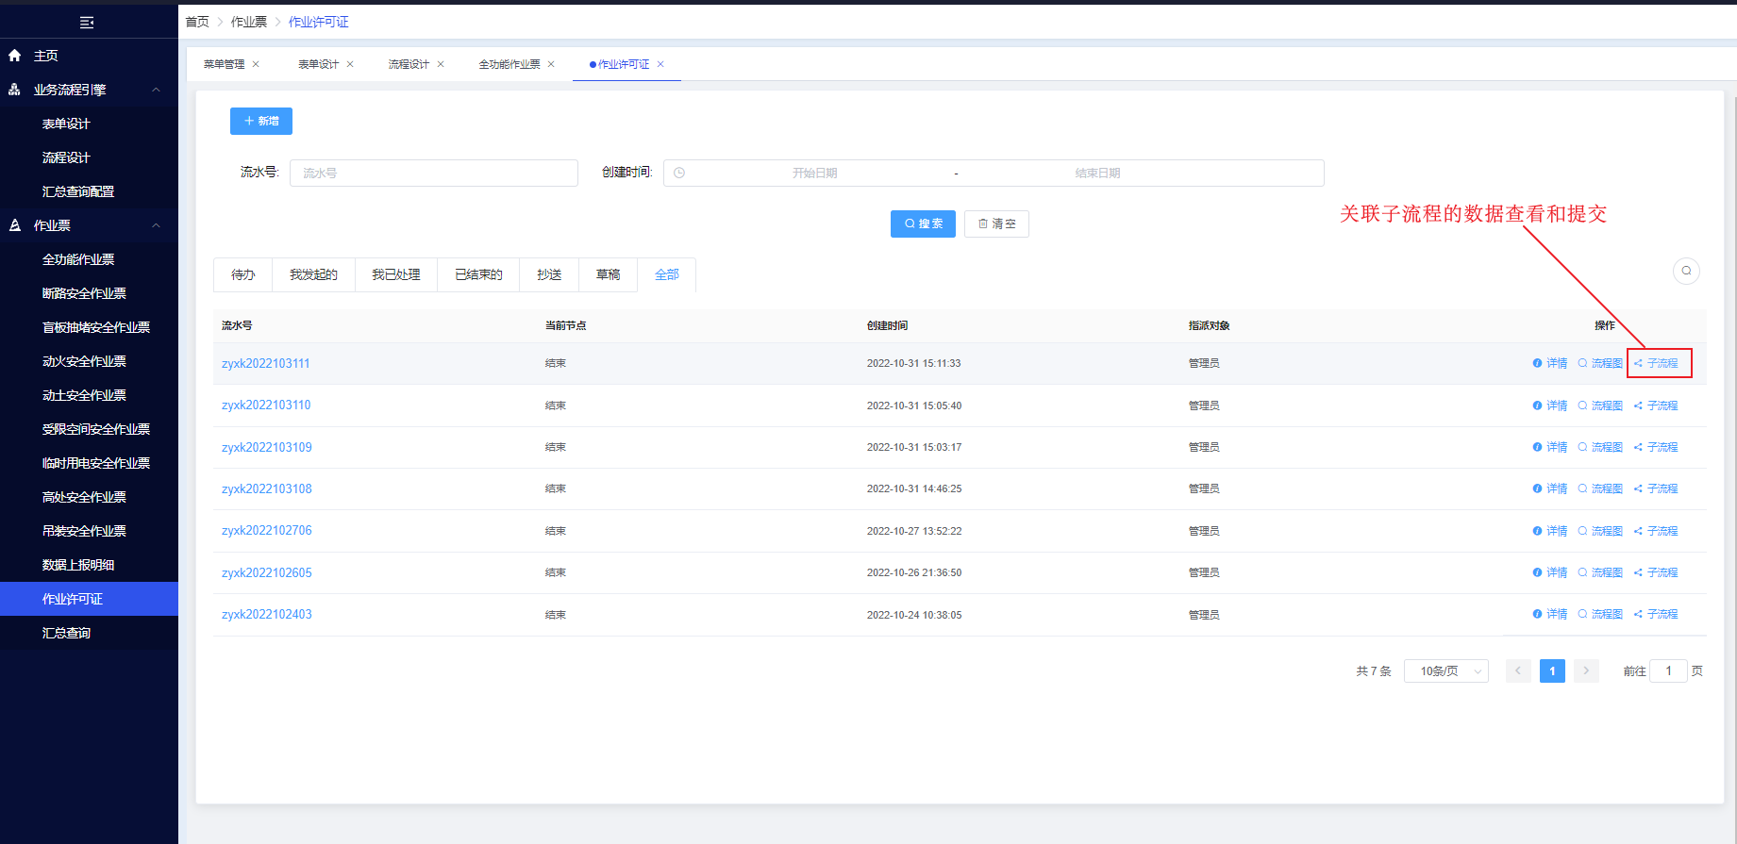Viewport: 1737px width, 844px height.
Task: Open record zyxk2022103109
Action: 267,447
